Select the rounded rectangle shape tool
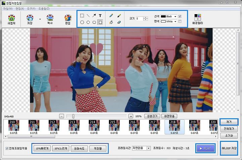Image resolution: width=242 pixels, height=160 pixels. tap(94, 22)
